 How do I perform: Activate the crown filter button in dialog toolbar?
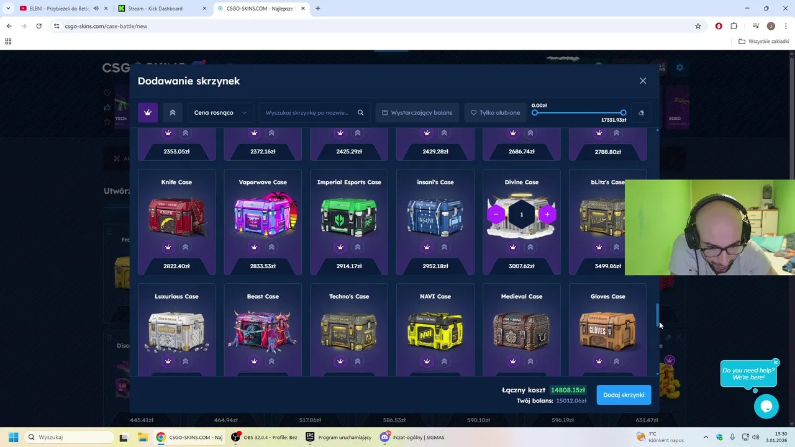click(x=148, y=112)
